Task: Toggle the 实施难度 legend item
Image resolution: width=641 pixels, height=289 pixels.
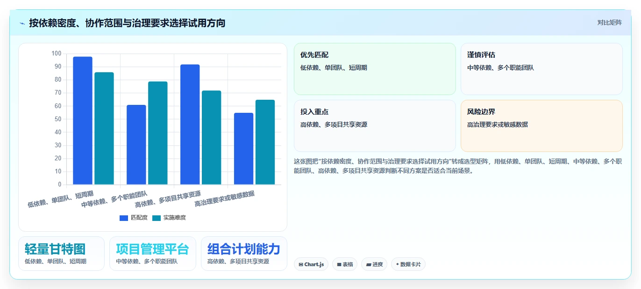Action: click(169, 218)
